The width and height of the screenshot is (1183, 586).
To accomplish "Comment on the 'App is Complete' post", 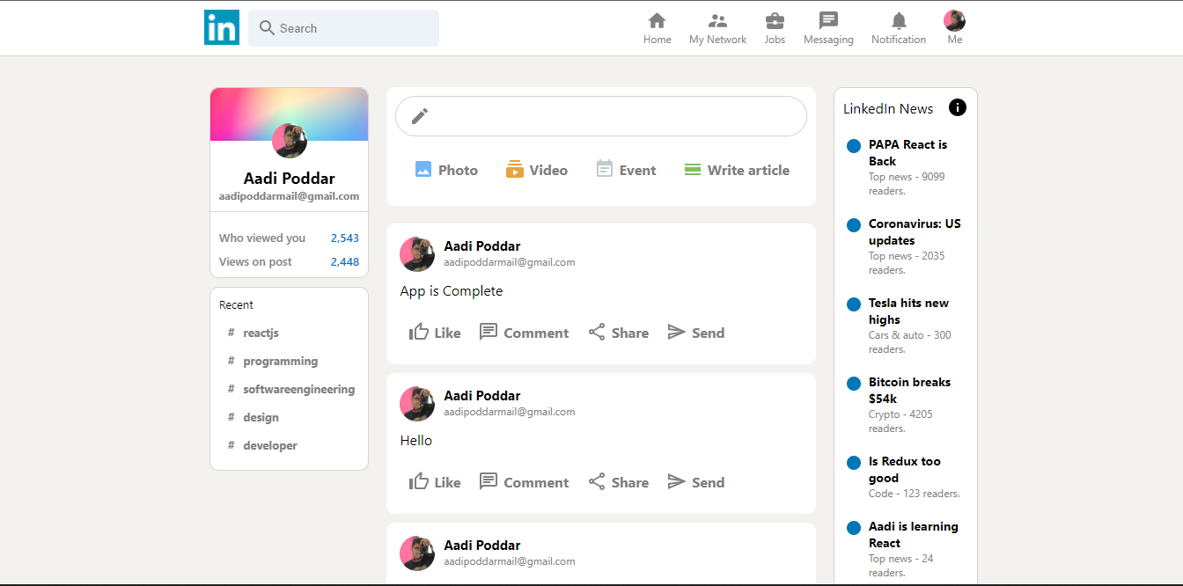I will 524,333.
